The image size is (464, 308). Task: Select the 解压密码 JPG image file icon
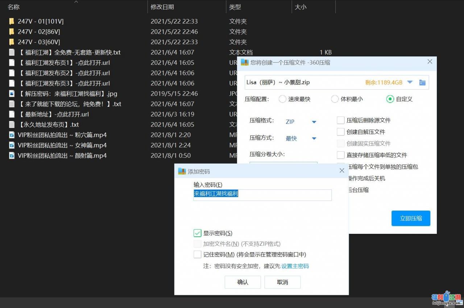12,93
